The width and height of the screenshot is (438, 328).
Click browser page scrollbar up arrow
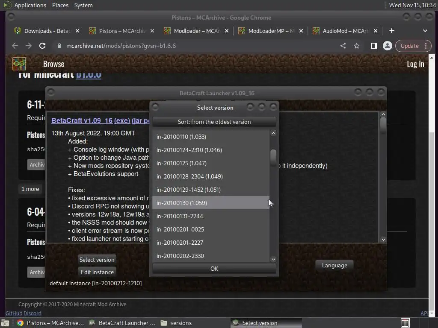tap(432, 58)
